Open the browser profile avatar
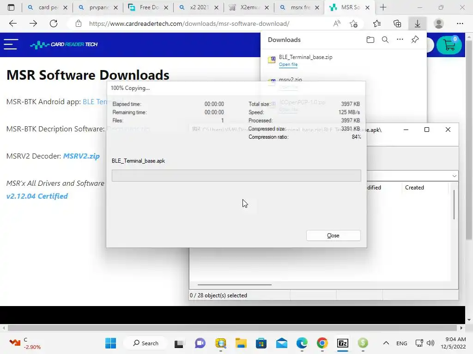This screenshot has width=473, height=354. pyautogui.click(x=439, y=24)
